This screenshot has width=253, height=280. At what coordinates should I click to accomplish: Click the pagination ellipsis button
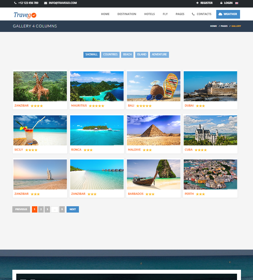[55, 210]
